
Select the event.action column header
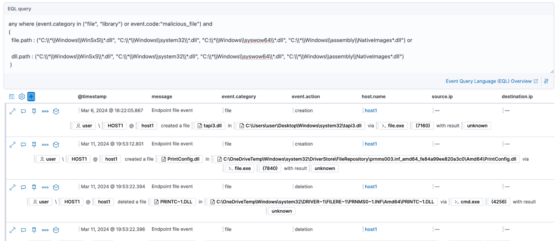tap(306, 96)
